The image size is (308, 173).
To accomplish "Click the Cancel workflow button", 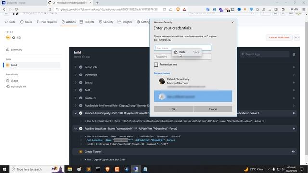I will pos(279,37).
